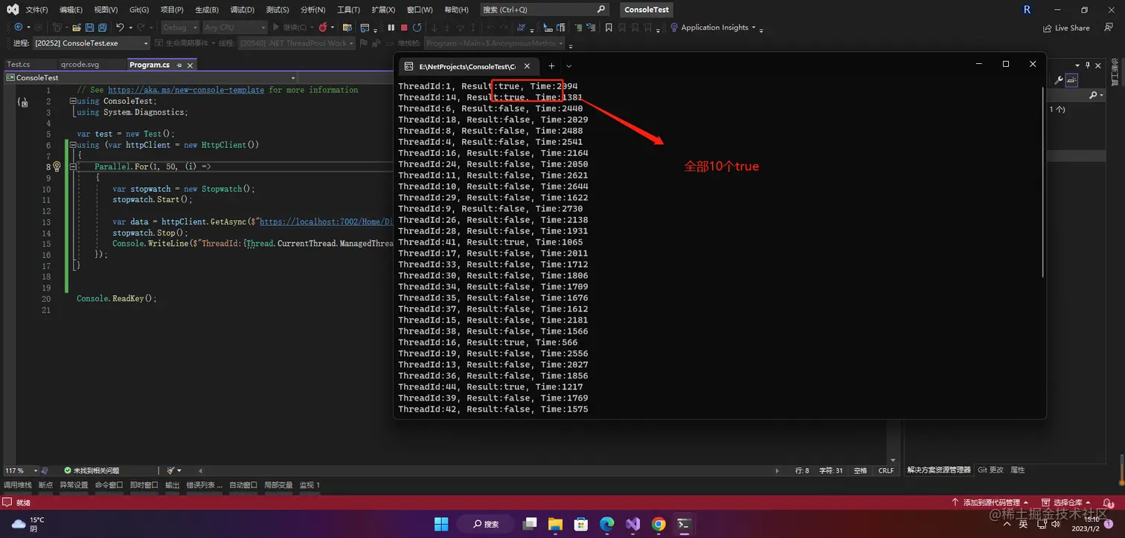1125x538 pixels.
Task: Open Microsoft Edge from the taskbar
Action: pos(607,524)
